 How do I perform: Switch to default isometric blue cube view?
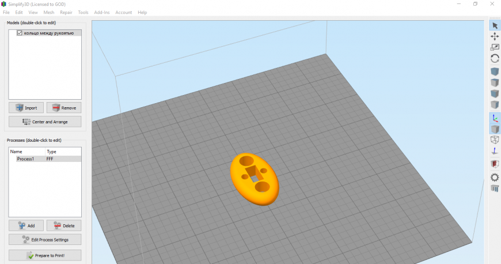[x=495, y=71]
